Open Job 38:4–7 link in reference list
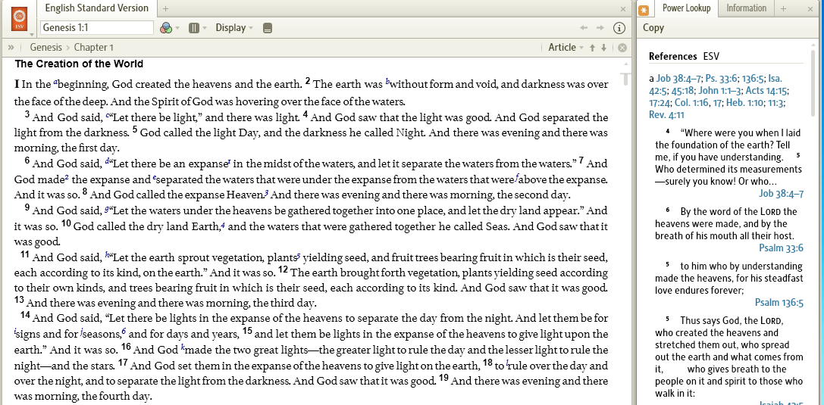The height and width of the screenshot is (405, 824). coord(679,79)
